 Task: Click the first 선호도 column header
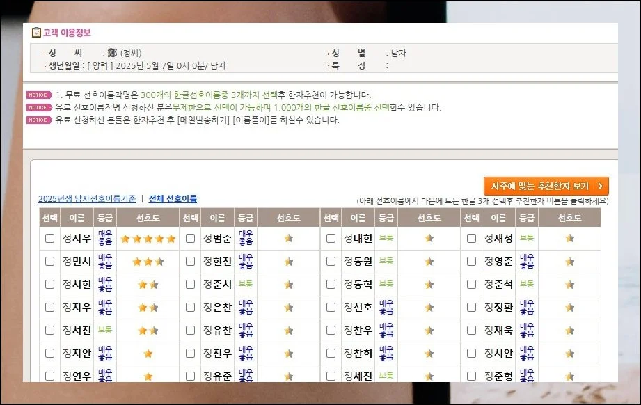click(x=148, y=218)
